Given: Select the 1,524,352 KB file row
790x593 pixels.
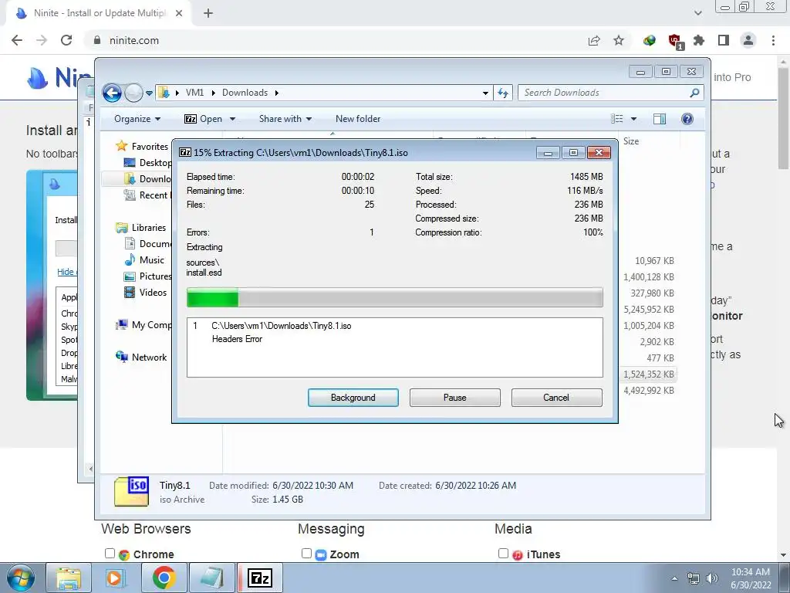Looking at the screenshot, I should tap(648, 374).
